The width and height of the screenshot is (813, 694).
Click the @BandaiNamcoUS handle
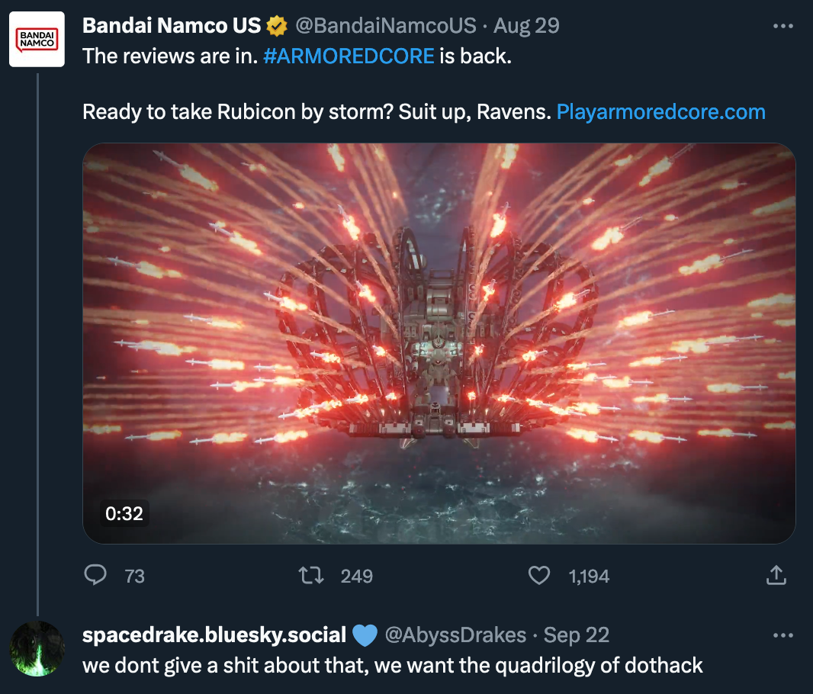385,26
